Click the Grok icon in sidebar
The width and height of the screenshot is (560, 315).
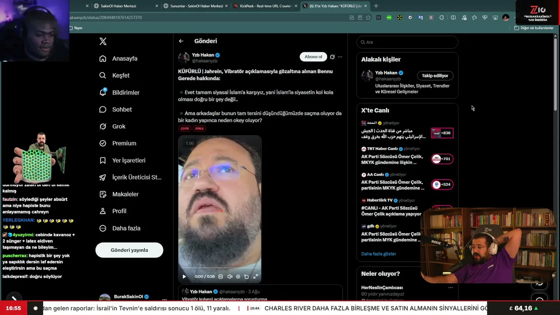click(103, 126)
